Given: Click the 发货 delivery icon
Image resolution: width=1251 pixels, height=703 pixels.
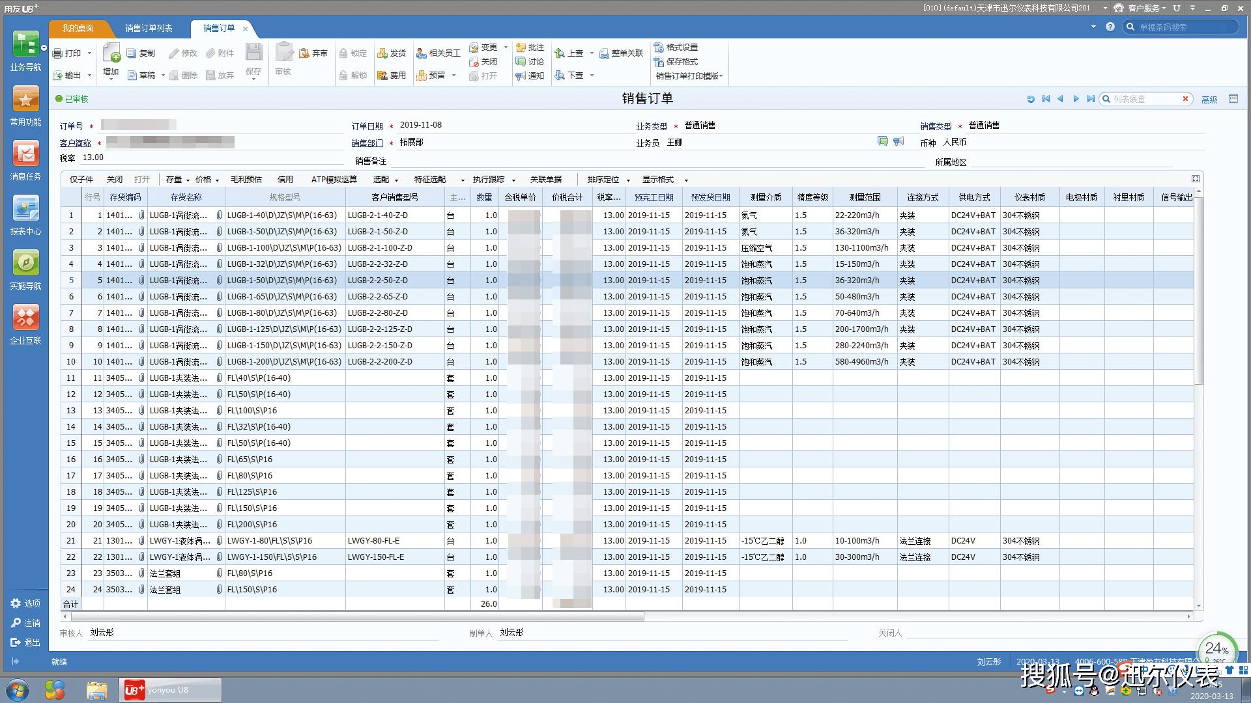Looking at the screenshot, I should [x=382, y=53].
